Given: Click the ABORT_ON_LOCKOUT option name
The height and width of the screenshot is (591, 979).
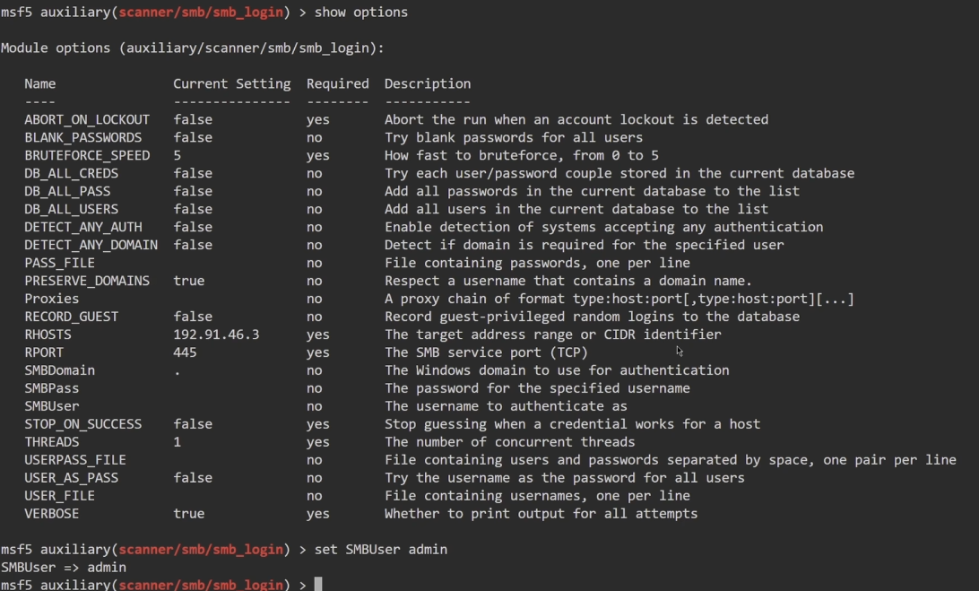Looking at the screenshot, I should click(87, 119).
